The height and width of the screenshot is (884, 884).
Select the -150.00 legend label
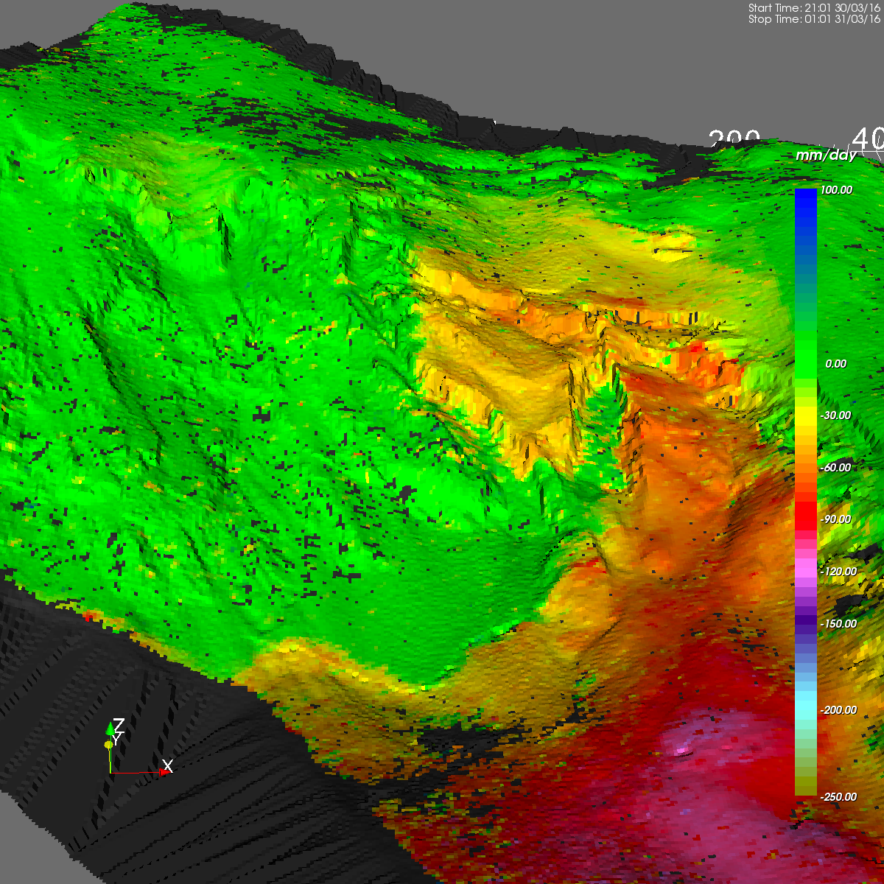tap(838, 624)
